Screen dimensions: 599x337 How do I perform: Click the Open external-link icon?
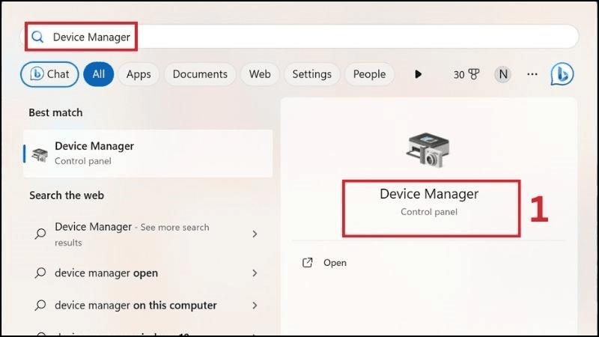click(307, 263)
